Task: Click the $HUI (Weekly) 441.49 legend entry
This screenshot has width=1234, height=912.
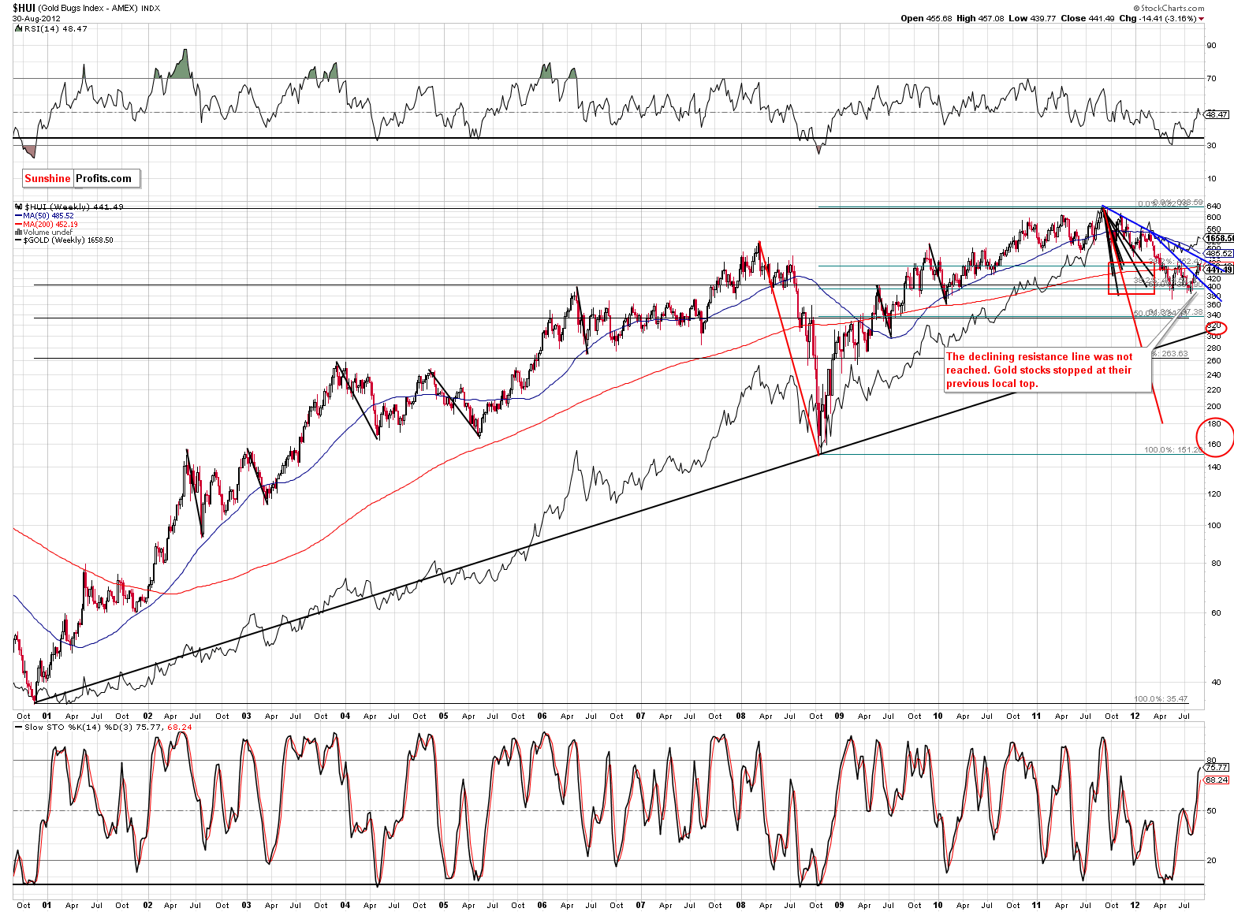Action: pyautogui.click(x=73, y=207)
